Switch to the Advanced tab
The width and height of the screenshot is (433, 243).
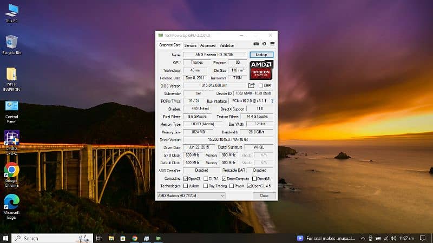pos(208,45)
